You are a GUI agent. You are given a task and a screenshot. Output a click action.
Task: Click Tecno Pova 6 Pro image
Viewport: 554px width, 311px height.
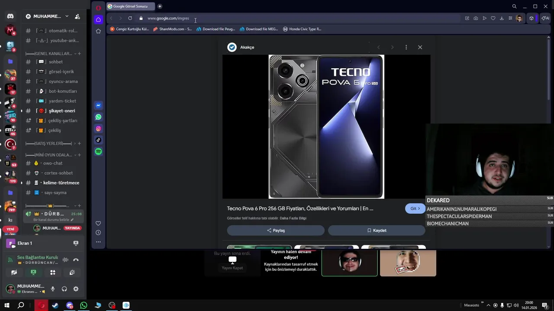coord(326,127)
